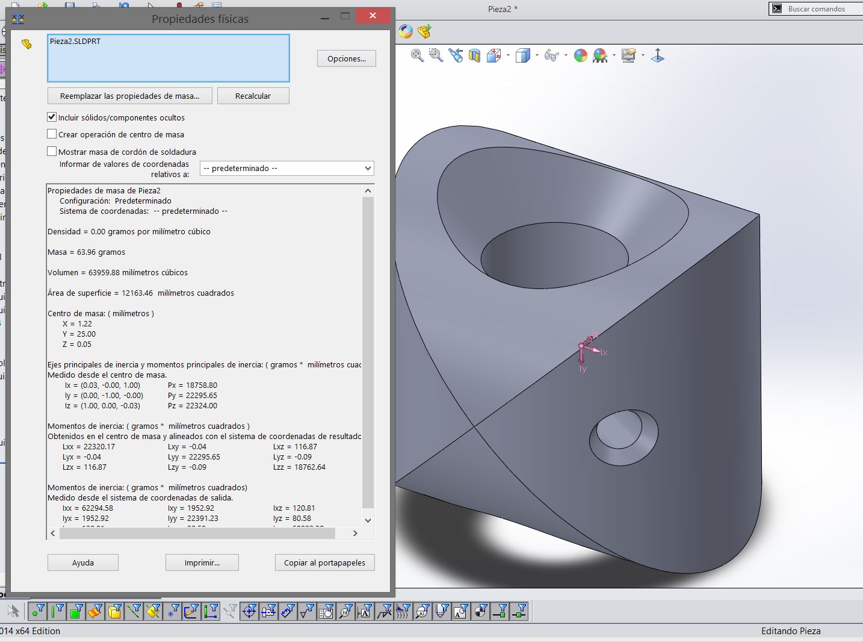Expand the Hide/Show Items dropdown arrow
Screen dimensions: 863x642
click(566, 55)
